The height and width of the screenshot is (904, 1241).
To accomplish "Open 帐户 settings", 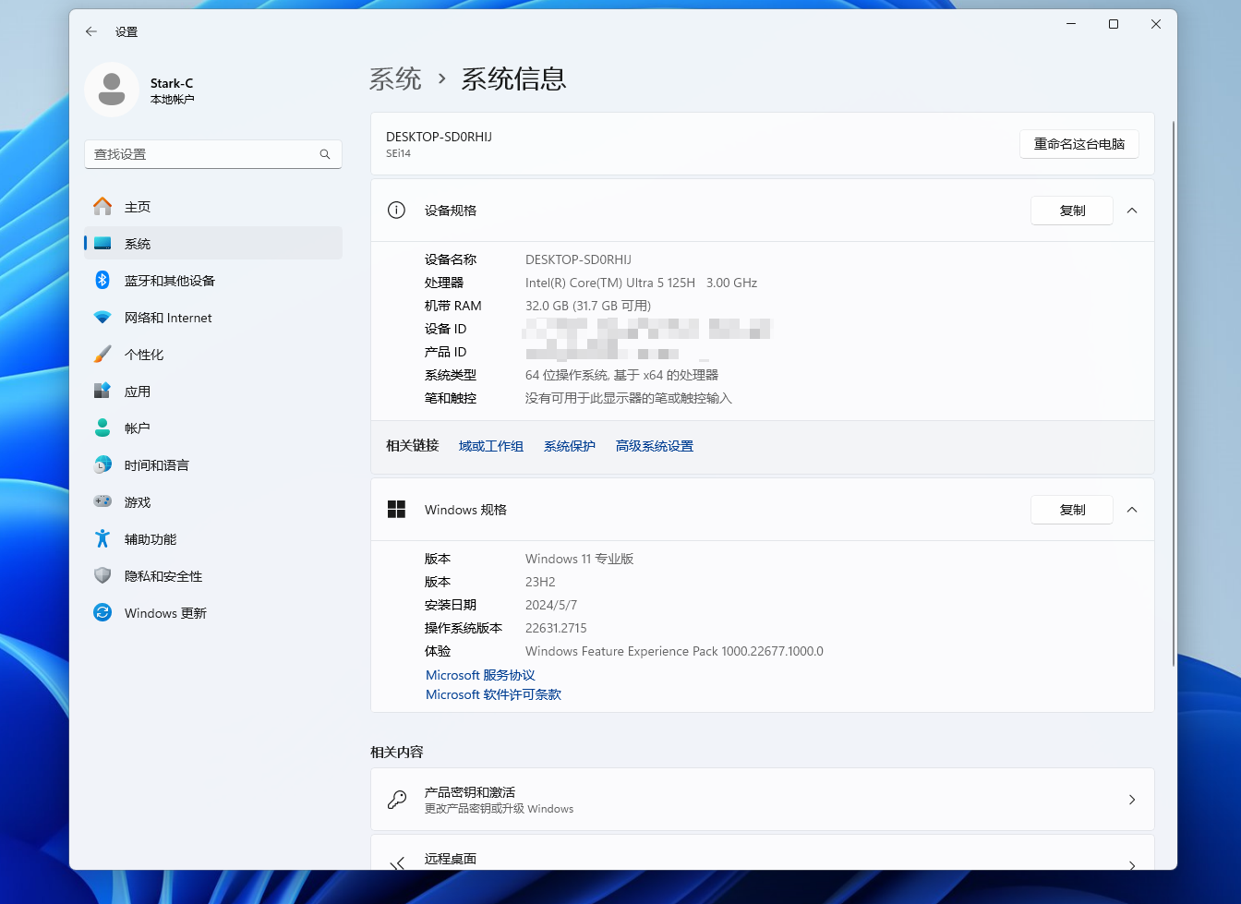I will pos(213,428).
